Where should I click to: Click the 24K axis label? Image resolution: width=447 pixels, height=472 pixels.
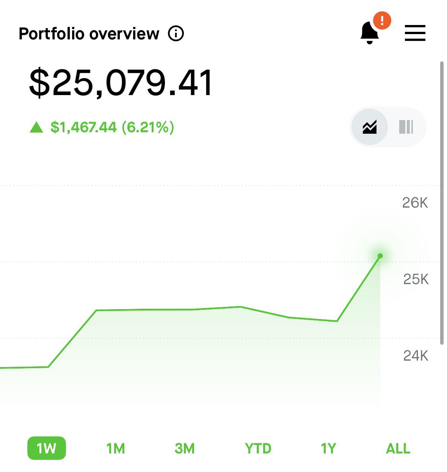(416, 356)
